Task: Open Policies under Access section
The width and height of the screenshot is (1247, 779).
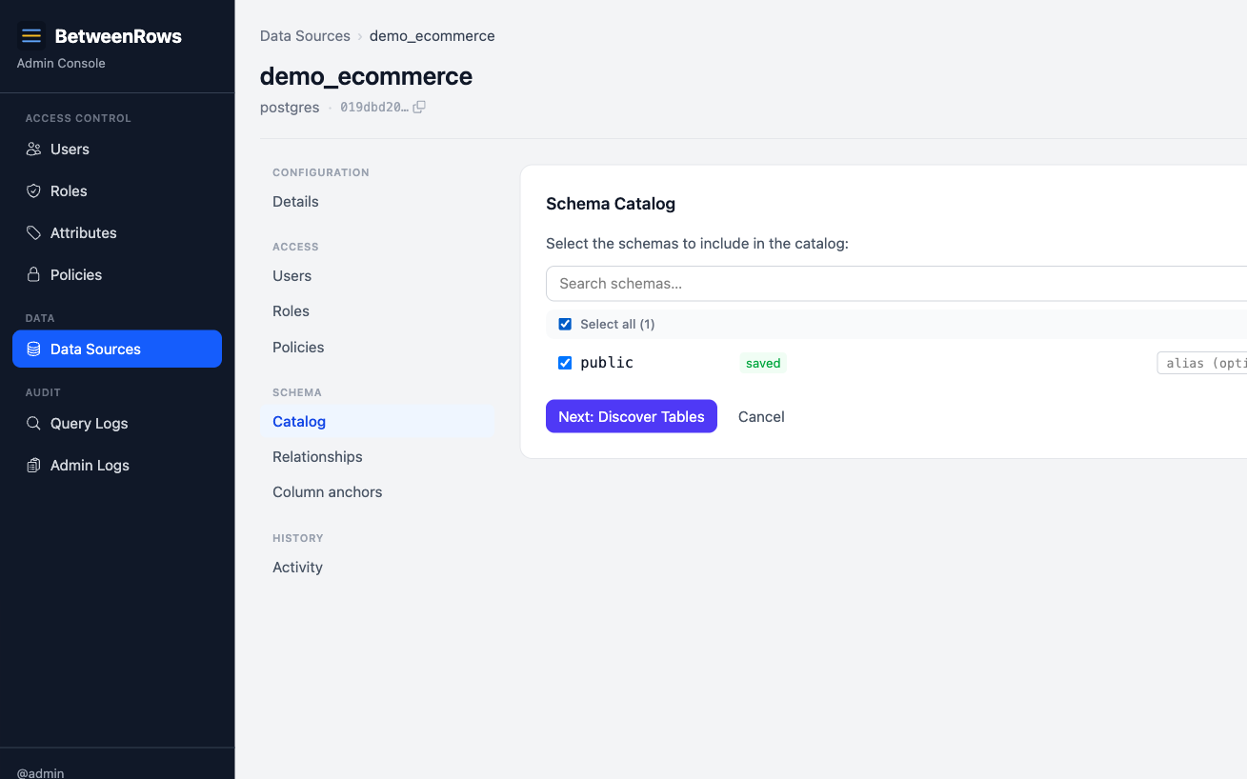Action: pos(377,348)
